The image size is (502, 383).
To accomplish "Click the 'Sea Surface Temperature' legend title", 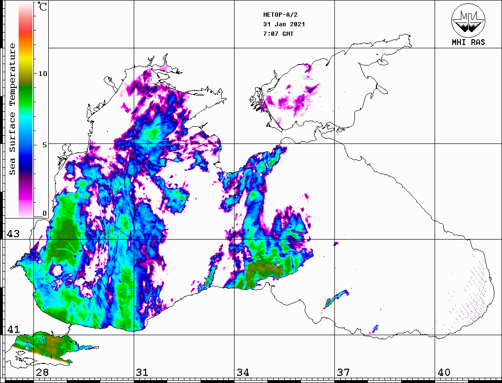I will coord(12,109).
